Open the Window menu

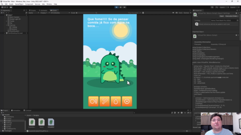49,4
